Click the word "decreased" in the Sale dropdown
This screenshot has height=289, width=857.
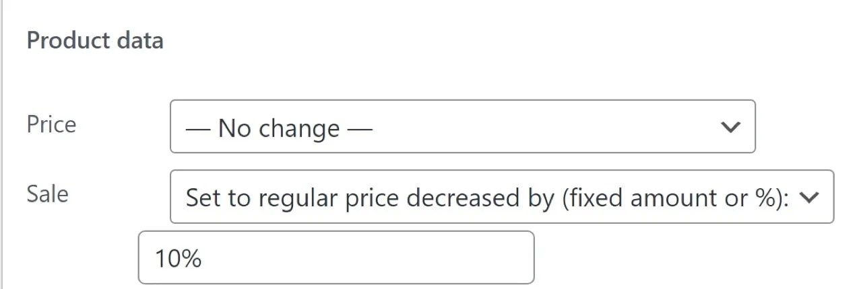[x=463, y=198]
